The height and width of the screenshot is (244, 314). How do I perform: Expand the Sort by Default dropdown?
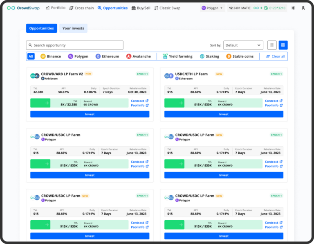(243, 45)
